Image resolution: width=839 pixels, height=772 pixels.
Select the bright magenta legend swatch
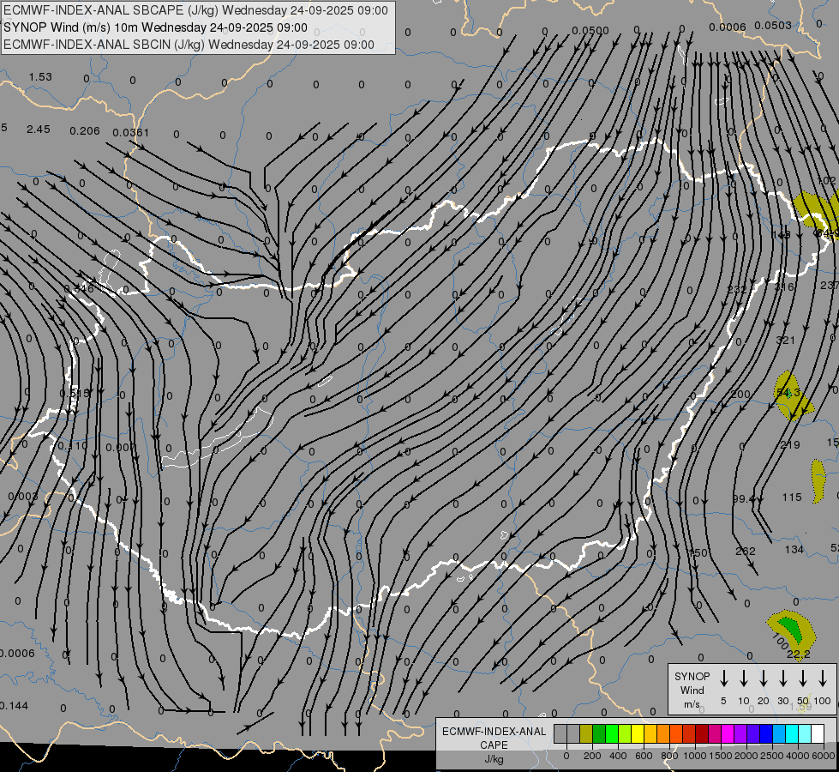pos(728,734)
